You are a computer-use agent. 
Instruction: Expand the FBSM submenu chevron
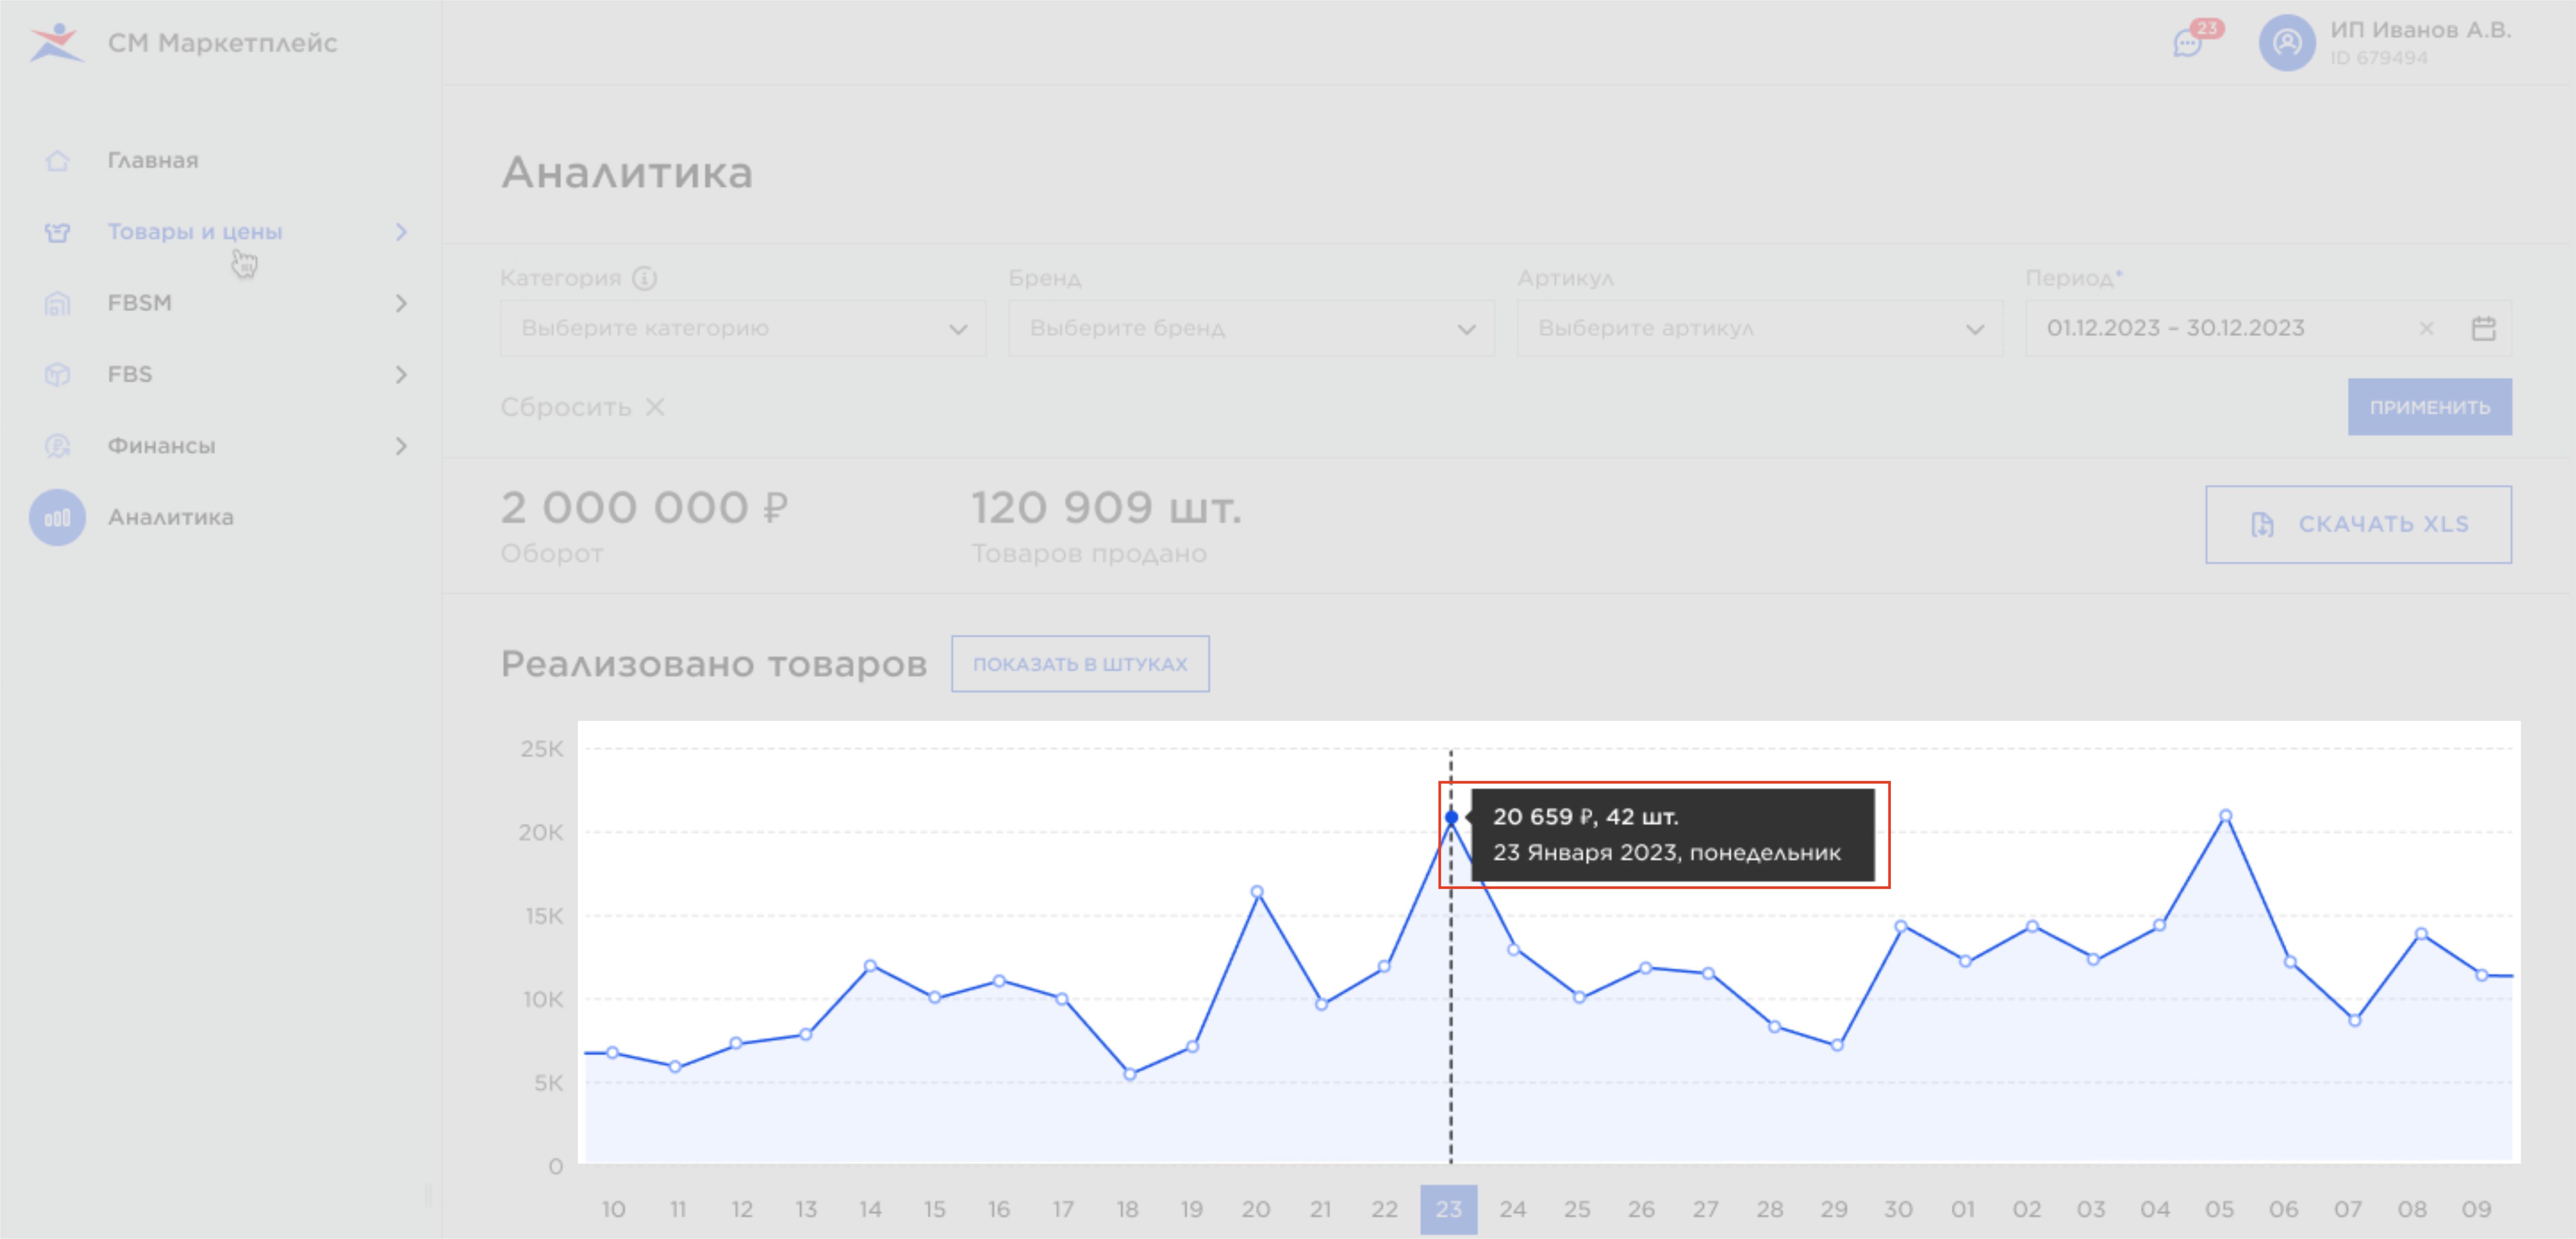[x=401, y=303]
